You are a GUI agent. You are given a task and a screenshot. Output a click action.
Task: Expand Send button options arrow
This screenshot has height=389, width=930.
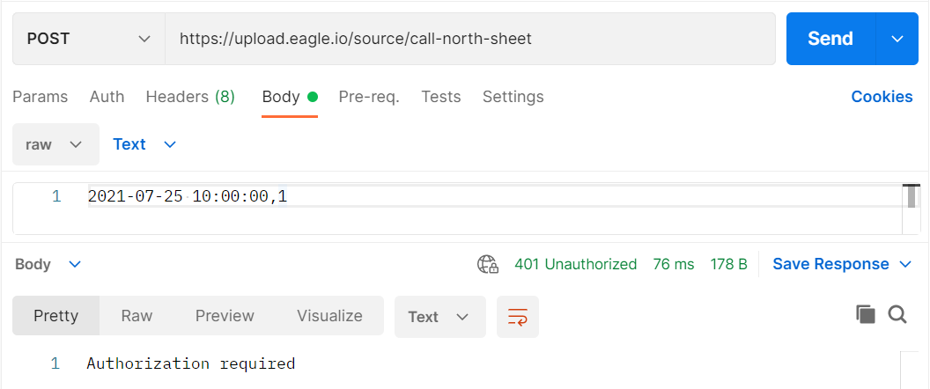pos(897,39)
